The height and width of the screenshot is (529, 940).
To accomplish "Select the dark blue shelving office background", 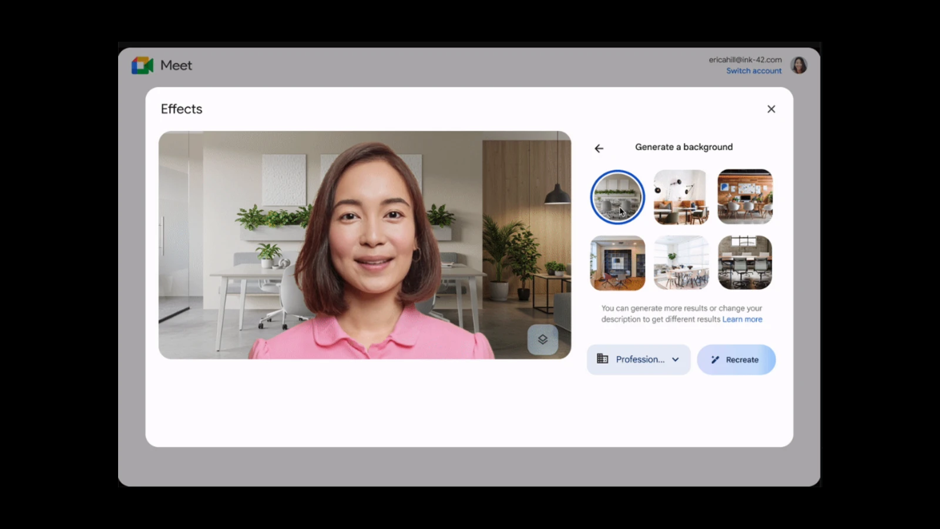I will pos(617,263).
